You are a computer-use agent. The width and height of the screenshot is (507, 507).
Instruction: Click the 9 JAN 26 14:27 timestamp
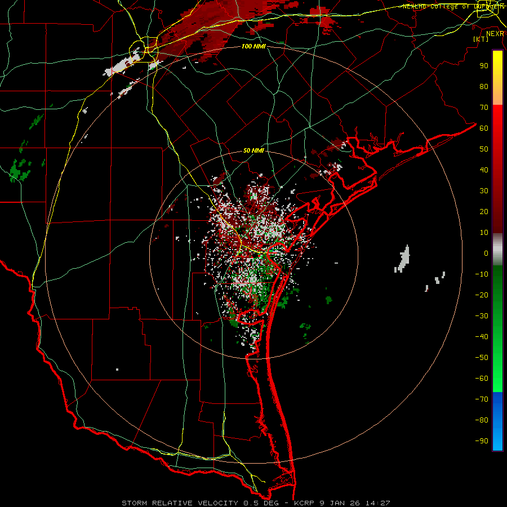355,503
